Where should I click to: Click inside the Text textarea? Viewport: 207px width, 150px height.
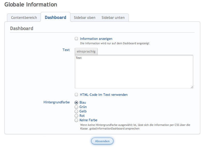[134, 72]
